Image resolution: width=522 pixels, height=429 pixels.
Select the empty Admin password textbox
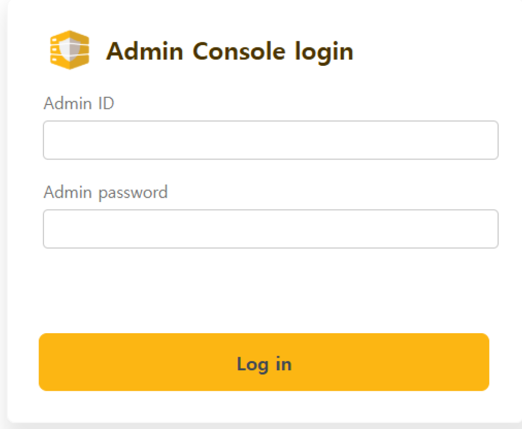coord(270,229)
